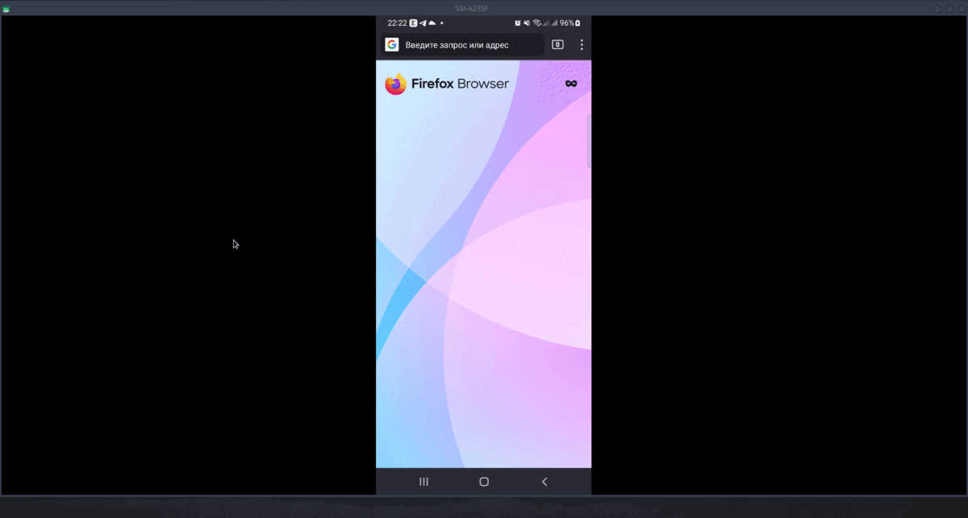Tap the Google search engine icon

coord(392,45)
